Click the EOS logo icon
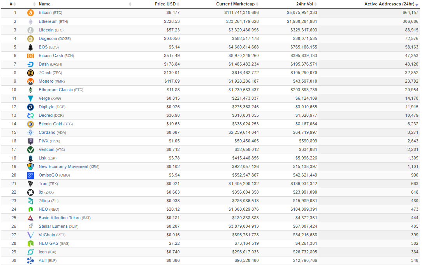Image resolution: width=422 pixels, height=265 pixels. click(30, 47)
